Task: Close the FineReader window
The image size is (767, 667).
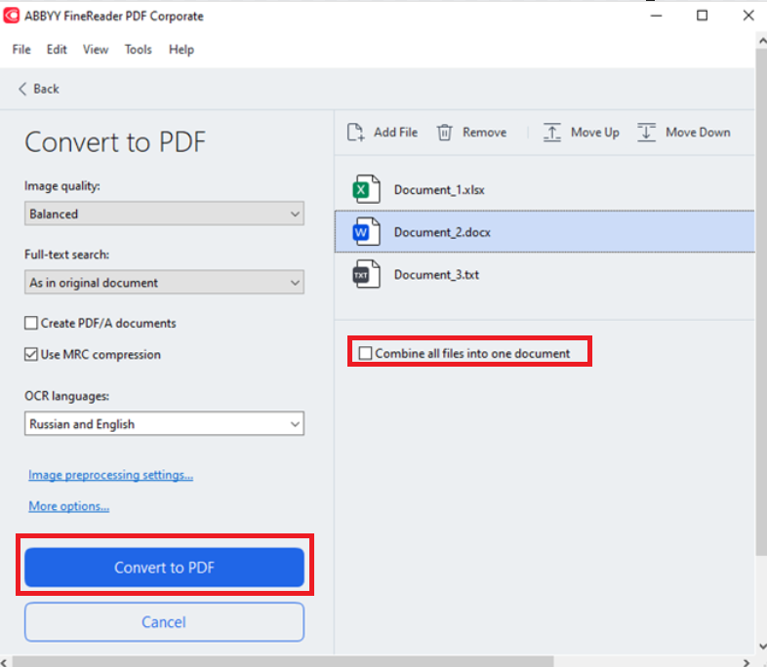Action: [748, 16]
